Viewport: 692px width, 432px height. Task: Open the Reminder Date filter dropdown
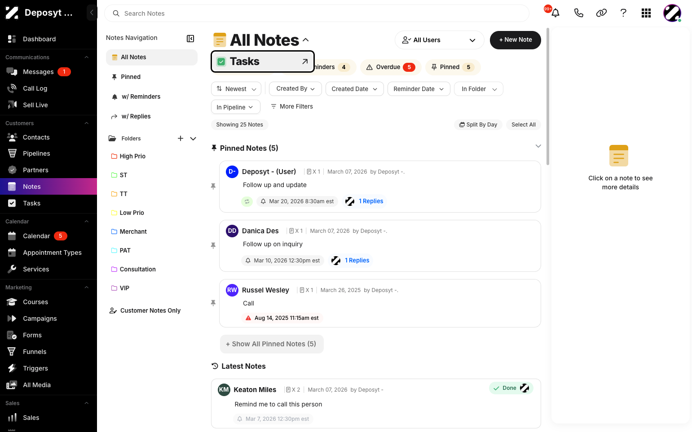[419, 89]
